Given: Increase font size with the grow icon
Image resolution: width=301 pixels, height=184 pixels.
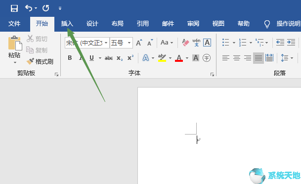Looking at the screenshot, I should click(139, 43).
